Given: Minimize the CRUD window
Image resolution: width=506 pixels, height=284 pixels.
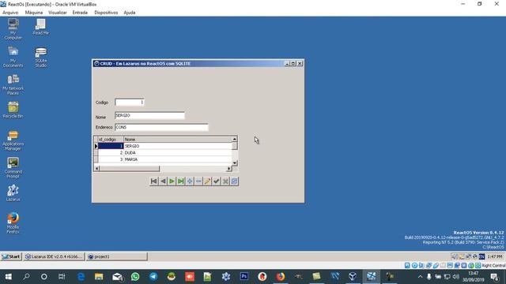Looking at the screenshot, I should click(x=287, y=63).
